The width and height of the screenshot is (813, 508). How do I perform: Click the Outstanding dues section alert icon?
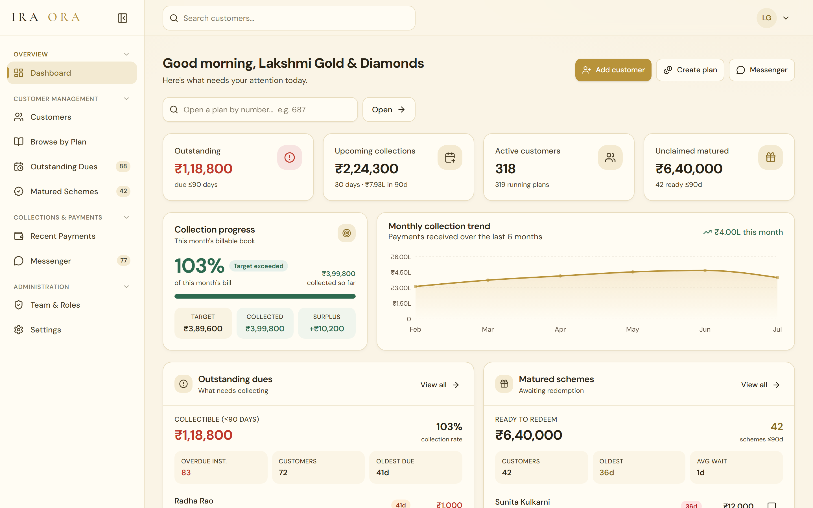click(183, 384)
